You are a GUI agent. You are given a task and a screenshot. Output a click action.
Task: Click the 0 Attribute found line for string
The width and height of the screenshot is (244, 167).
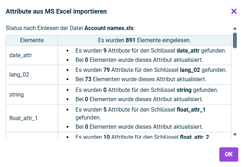tap(147, 90)
